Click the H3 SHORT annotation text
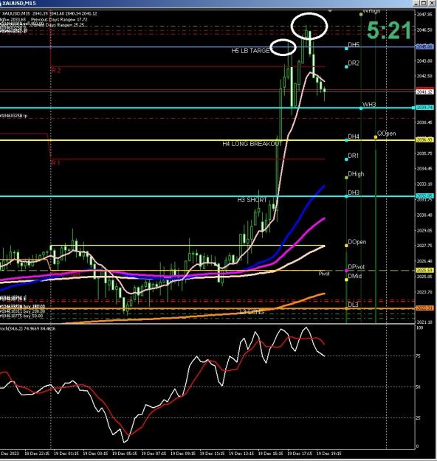Image resolution: width=437 pixels, height=461 pixels. pyautogui.click(x=252, y=200)
